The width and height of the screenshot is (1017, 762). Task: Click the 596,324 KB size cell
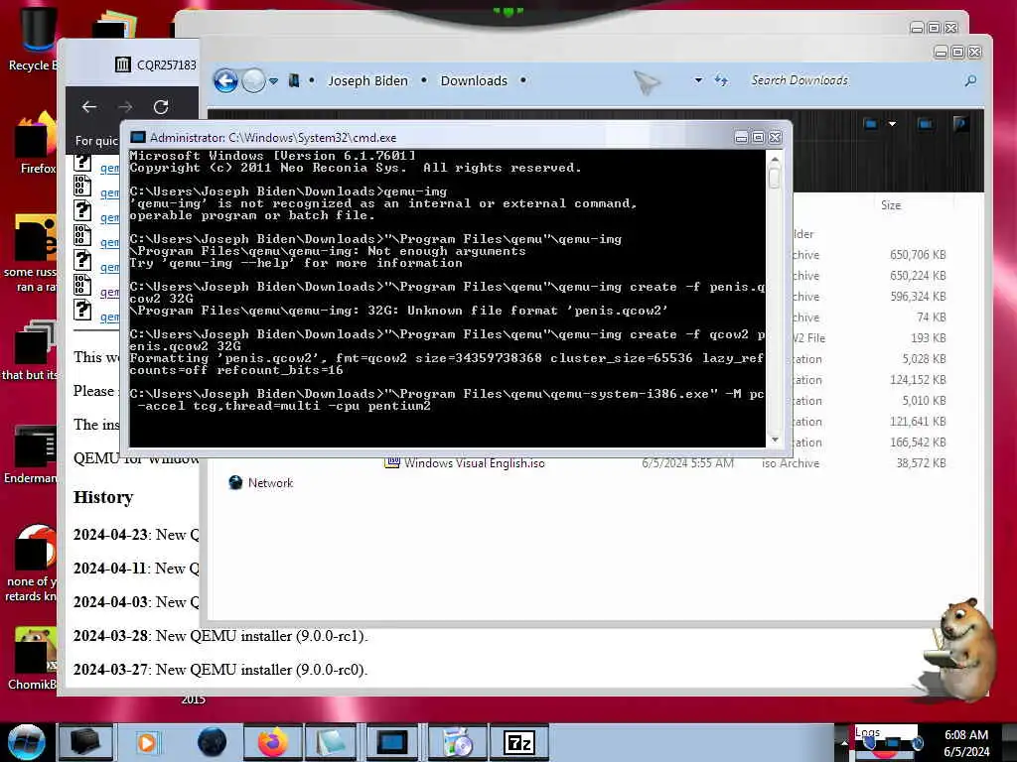[917, 297]
